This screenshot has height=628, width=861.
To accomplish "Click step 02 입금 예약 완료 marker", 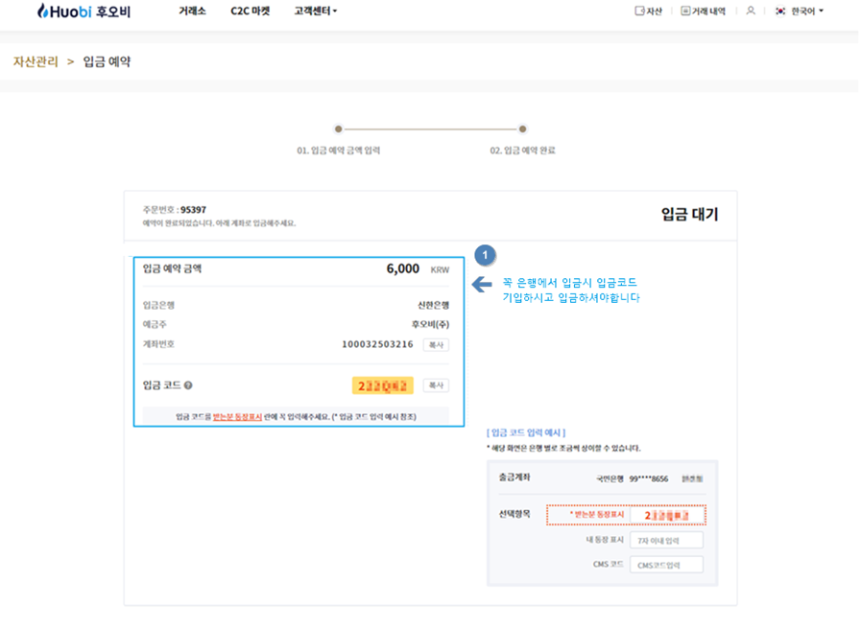I will [x=523, y=128].
